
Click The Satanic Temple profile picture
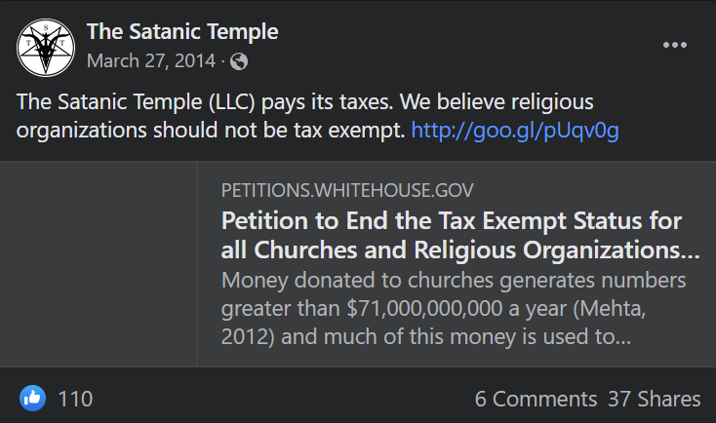coord(46,47)
